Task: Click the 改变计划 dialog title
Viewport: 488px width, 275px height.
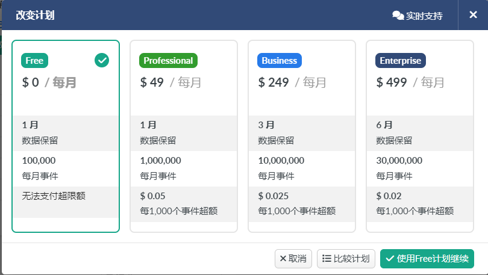Action: click(35, 15)
